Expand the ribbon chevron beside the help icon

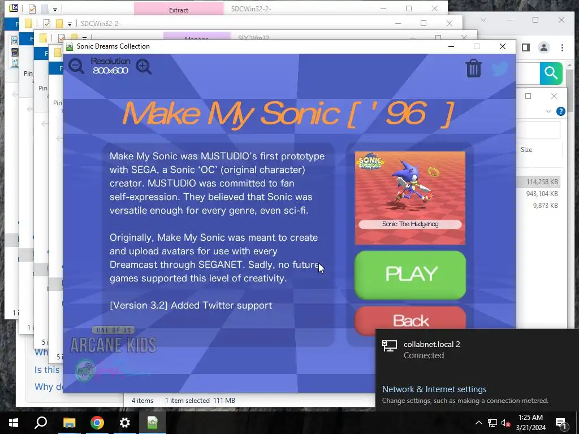[x=548, y=111]
